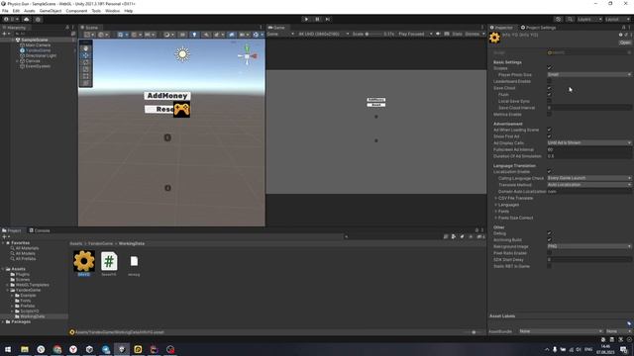Expand CSV File Translate foldout
This screenshot has width=634, height=356.
coord(496,198)
